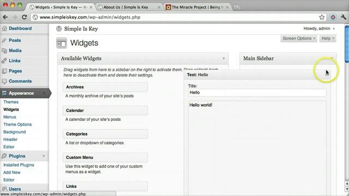Open the wrench settings menu
Screen dimensions: 349x196
coord(344,17)
